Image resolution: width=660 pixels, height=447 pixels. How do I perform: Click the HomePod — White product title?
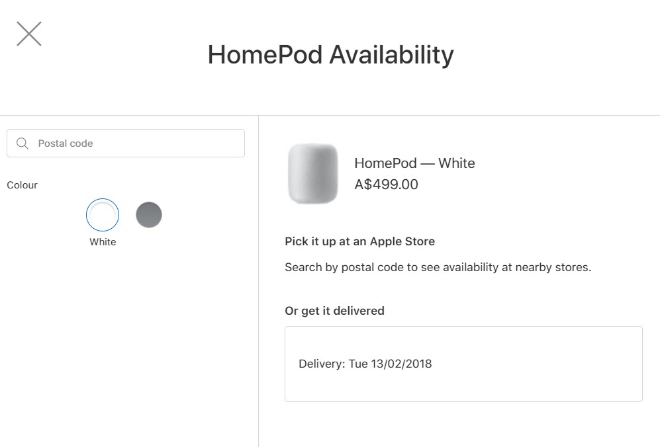pyautogui.click(x=414, y=163)
